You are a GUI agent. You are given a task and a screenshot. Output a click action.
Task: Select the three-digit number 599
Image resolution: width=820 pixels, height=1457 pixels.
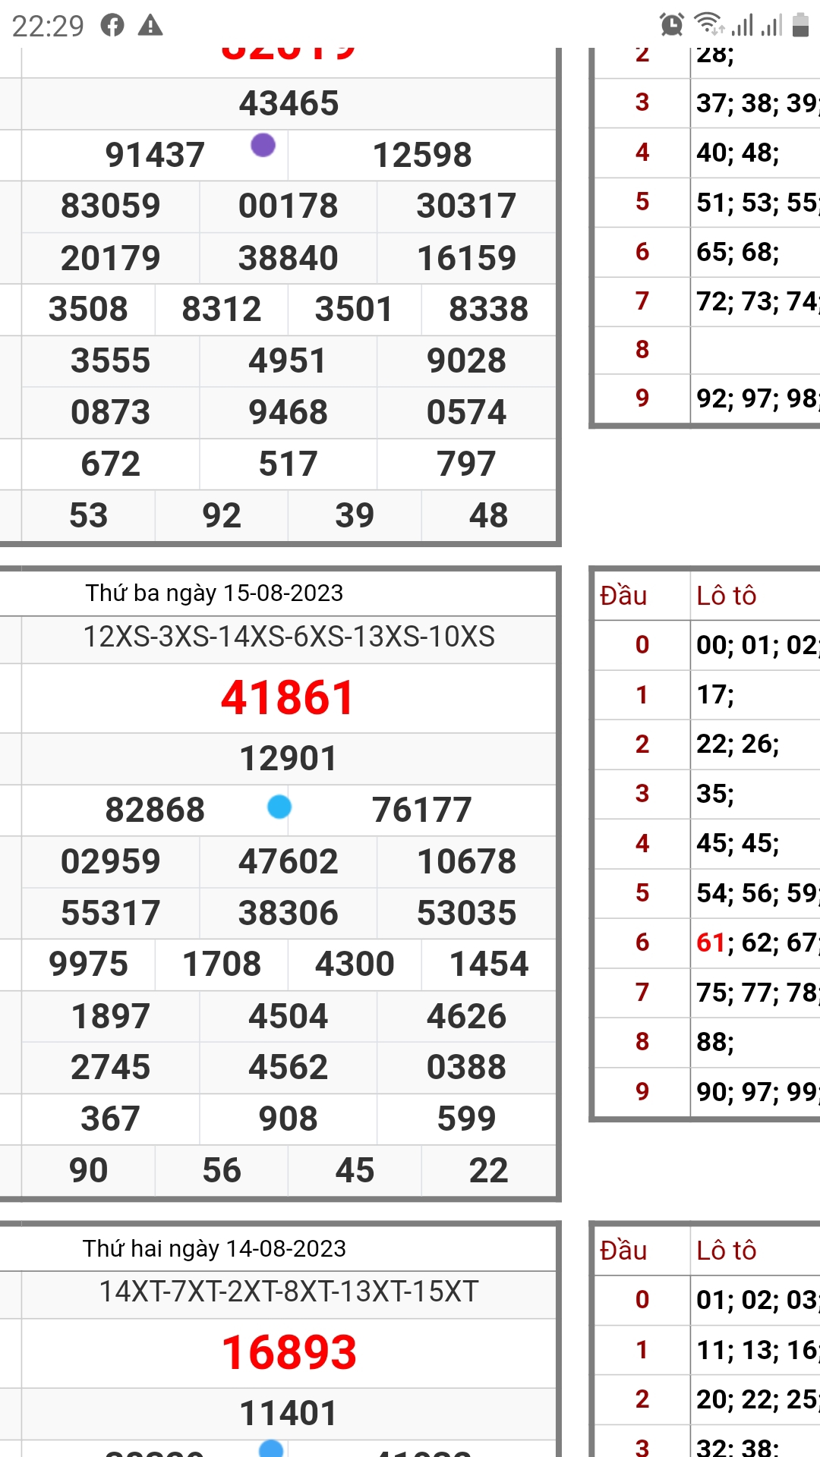[466, 1119]
